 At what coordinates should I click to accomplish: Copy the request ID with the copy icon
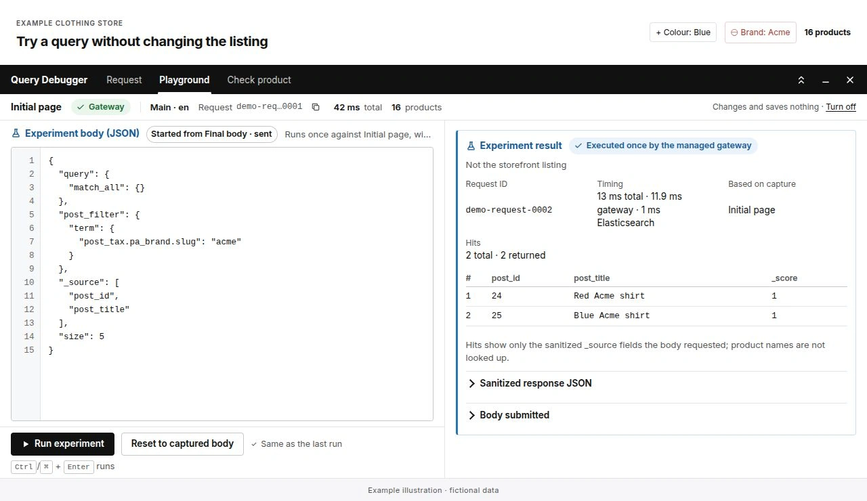coord(316,107)
